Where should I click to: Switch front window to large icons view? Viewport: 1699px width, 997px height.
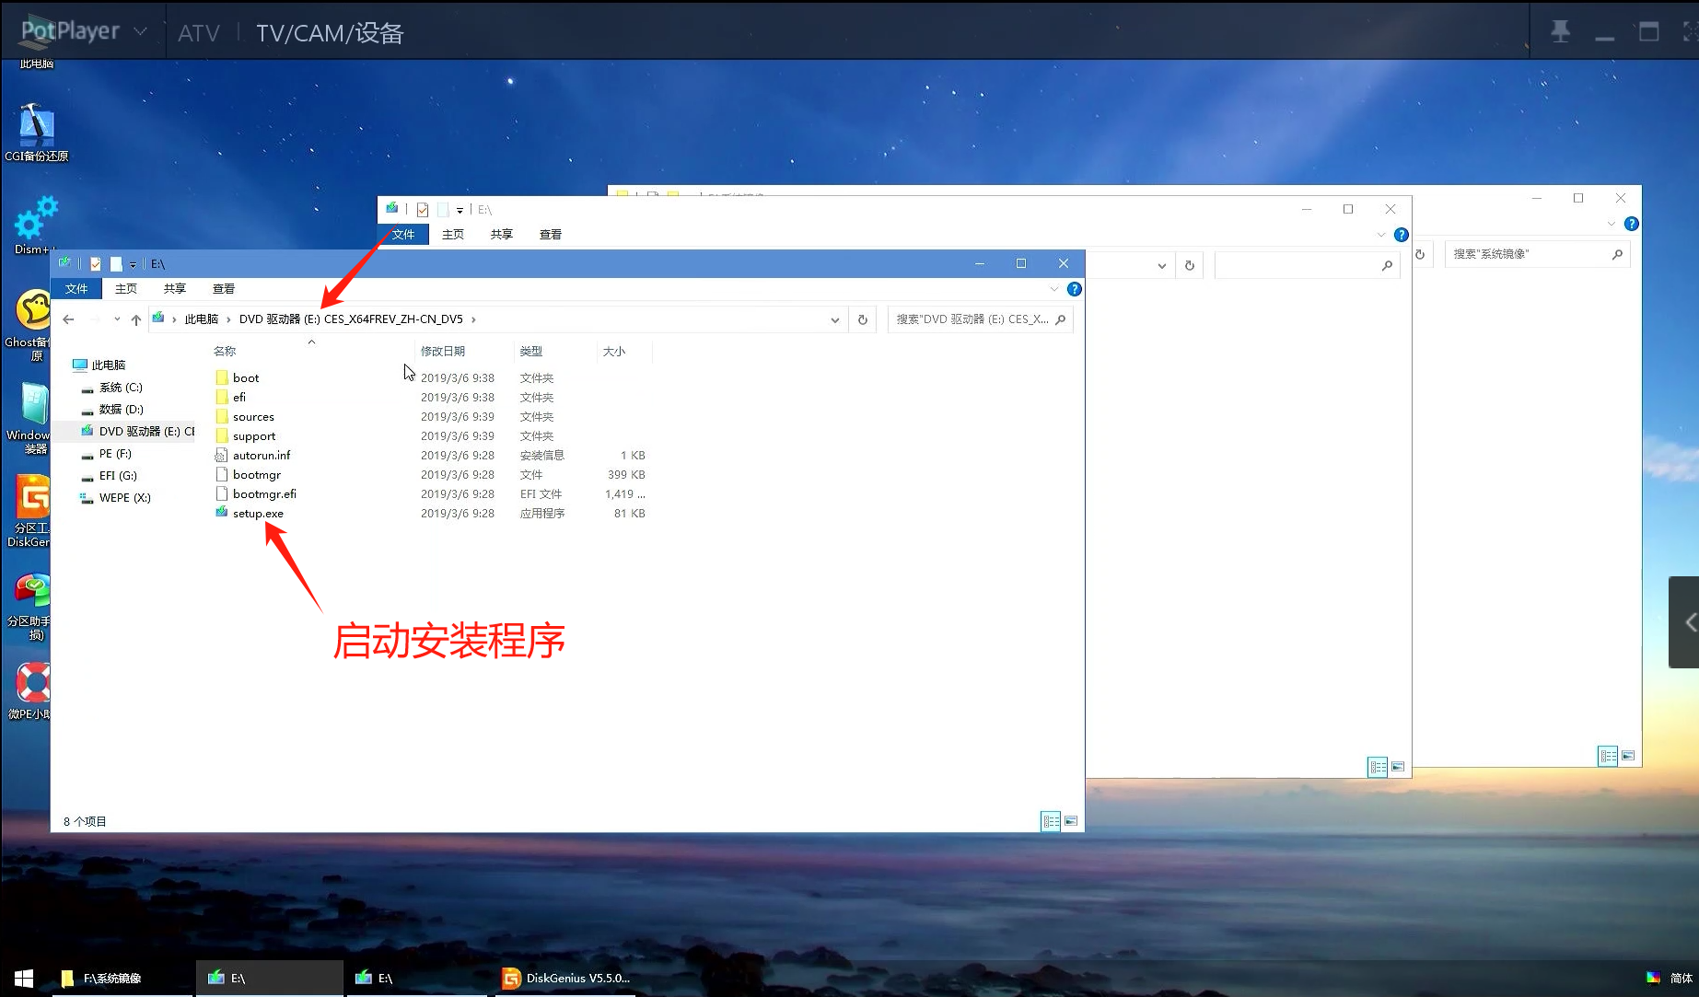click(x=1071, y=821)
